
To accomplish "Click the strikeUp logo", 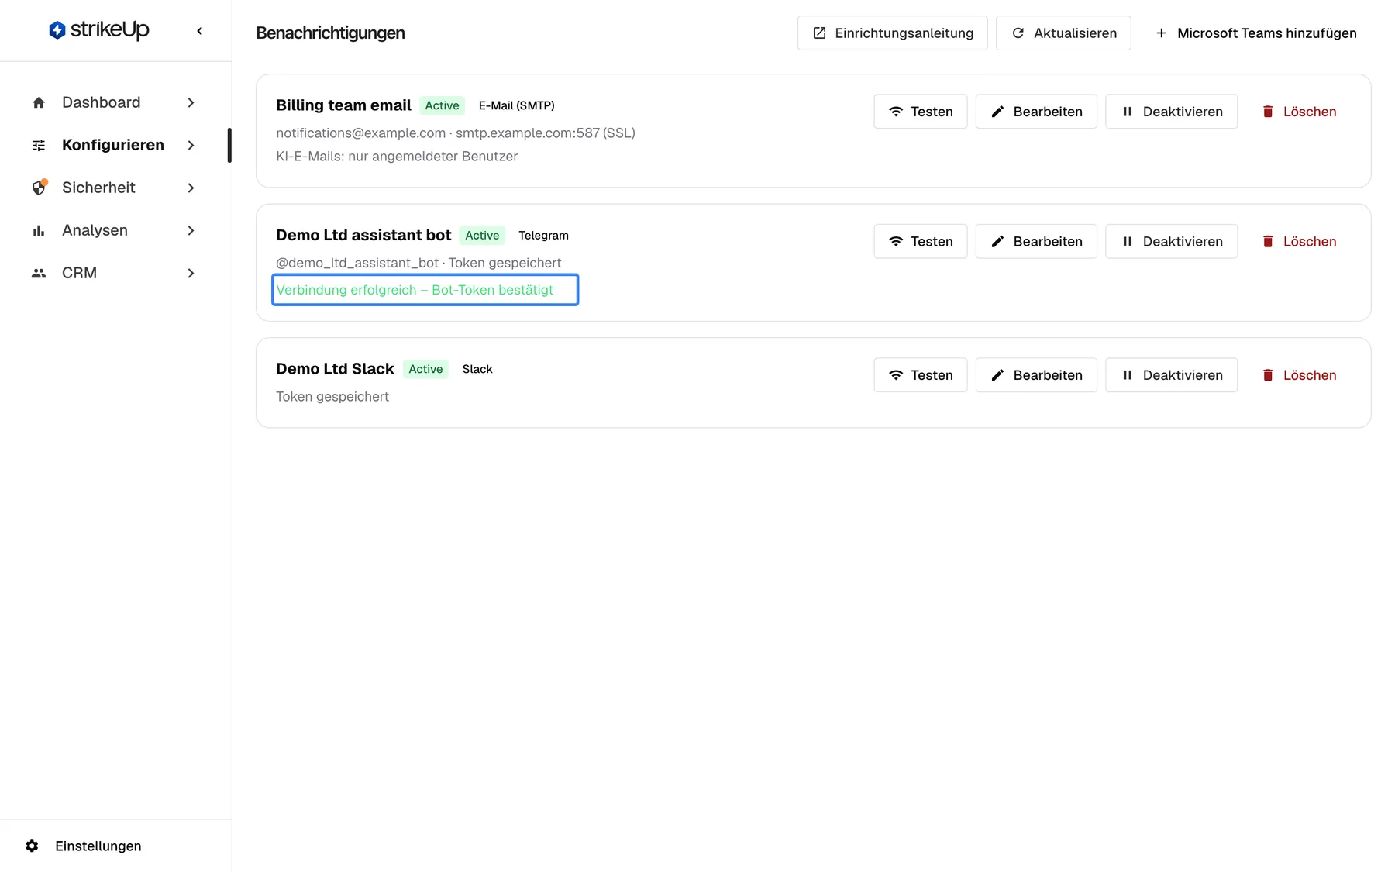I will click(98, 30).
